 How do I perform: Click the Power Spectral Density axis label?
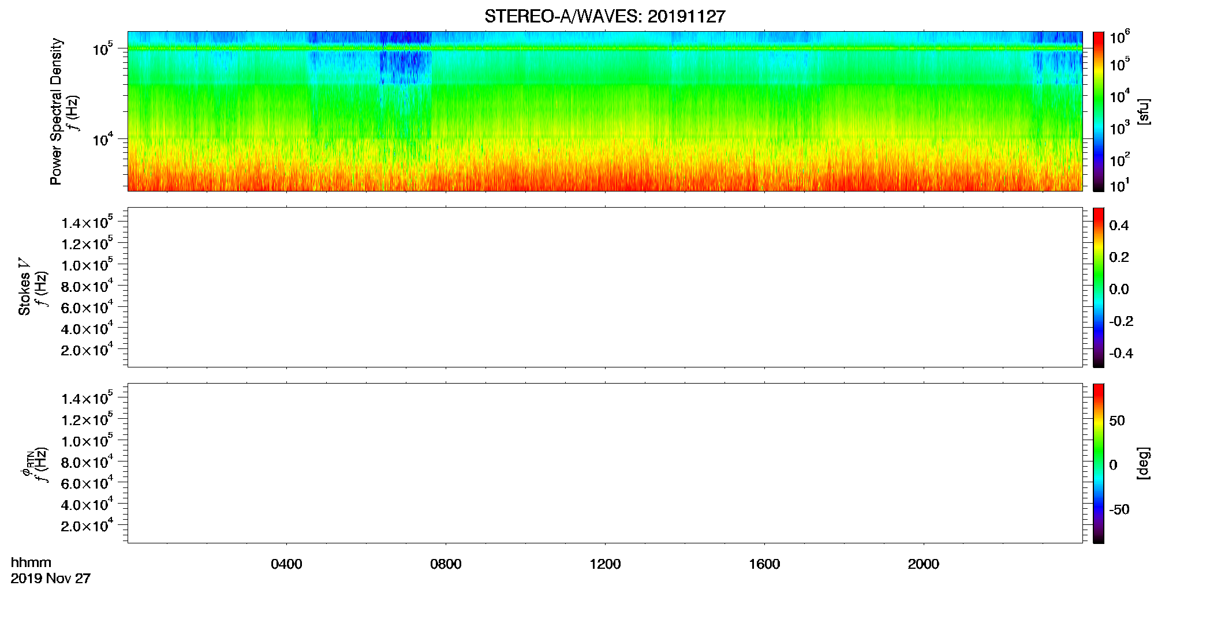point(56,111)
